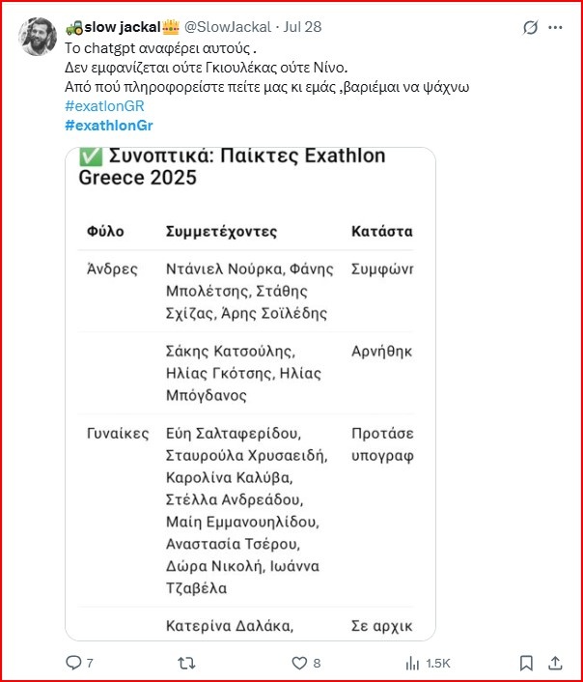
Task: Bookmark this post by SlowJackal
Action: point(526,663)
